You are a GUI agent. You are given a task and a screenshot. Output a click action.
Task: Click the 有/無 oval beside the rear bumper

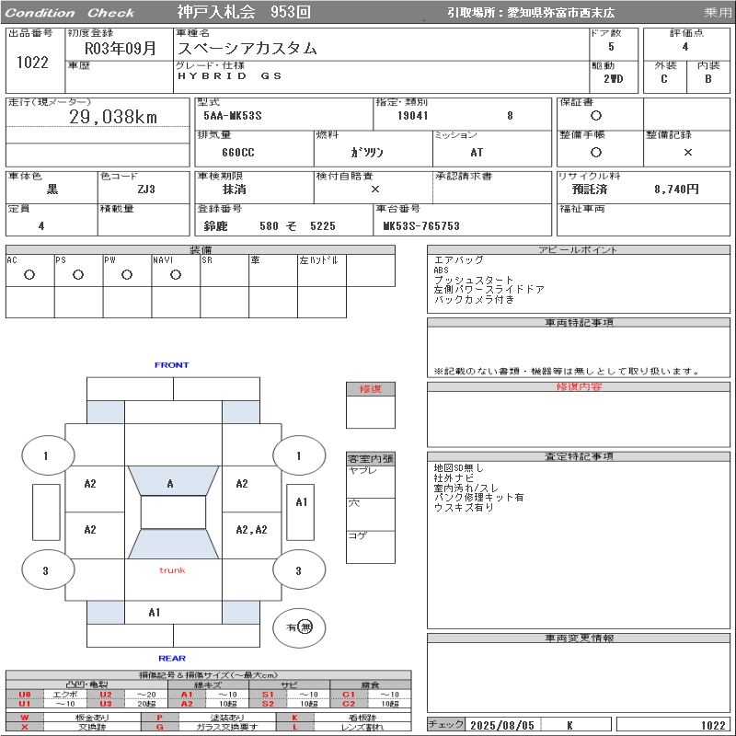(x=299, y=627)
